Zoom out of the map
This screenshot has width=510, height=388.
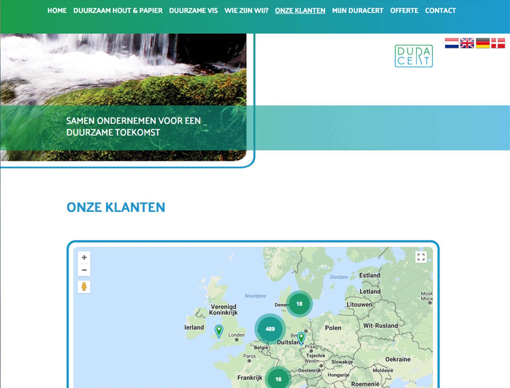(84, 270)
